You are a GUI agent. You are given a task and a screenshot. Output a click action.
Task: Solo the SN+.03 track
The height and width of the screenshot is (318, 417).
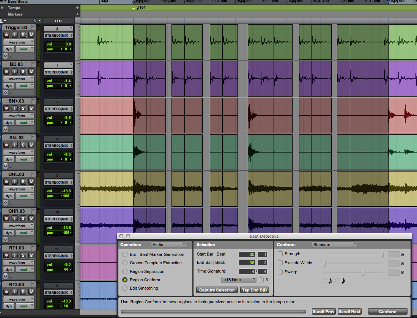[23, 108]
